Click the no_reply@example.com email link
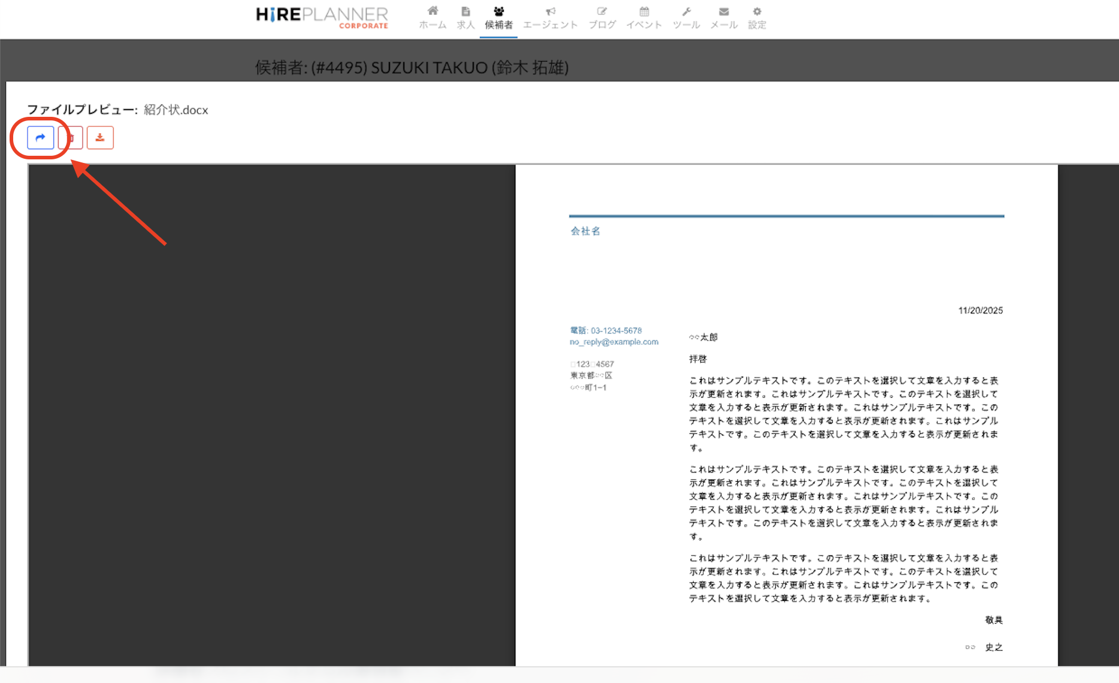 point(614,342)
